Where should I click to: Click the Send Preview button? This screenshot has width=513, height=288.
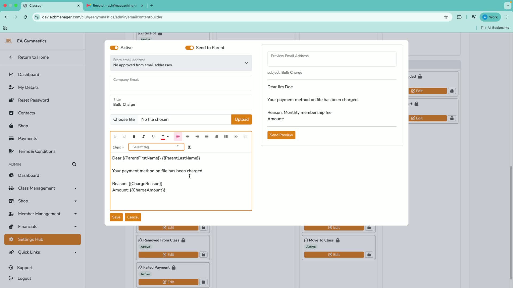click(281, 135)
